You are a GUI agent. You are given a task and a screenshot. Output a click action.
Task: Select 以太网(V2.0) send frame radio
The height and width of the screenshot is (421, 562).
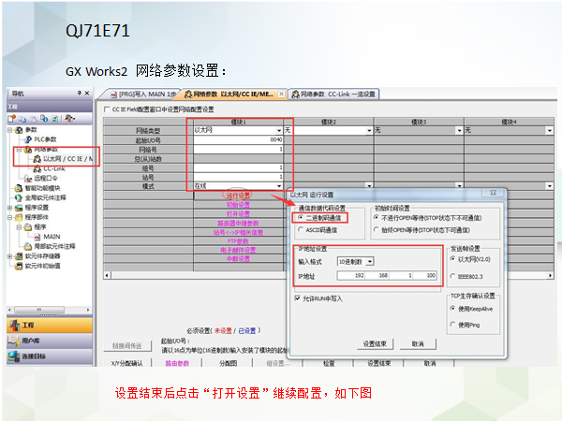pos(453,259)
